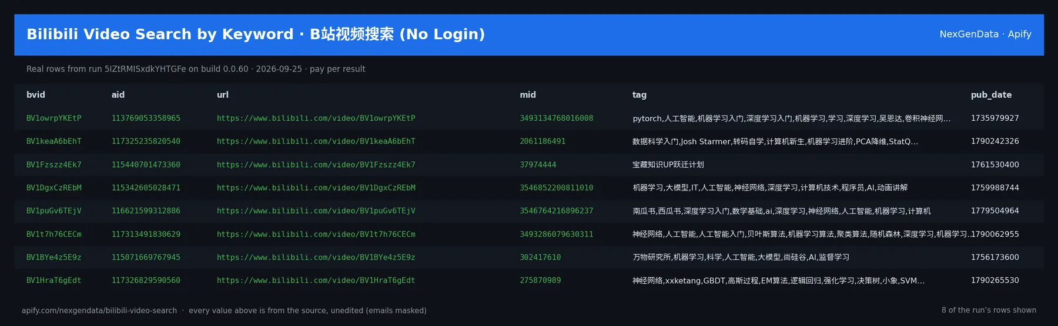Select mid value 302417610

(540, 257)
